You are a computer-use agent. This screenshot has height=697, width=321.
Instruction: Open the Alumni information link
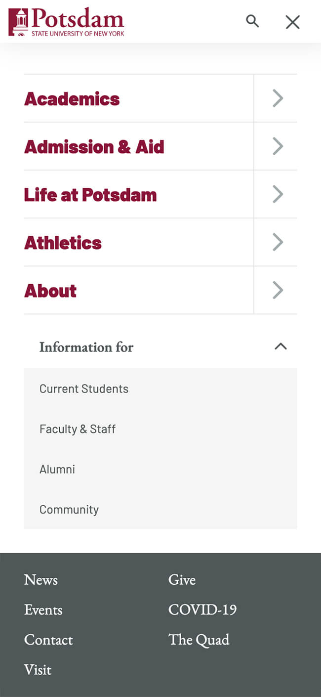point(57,469)
